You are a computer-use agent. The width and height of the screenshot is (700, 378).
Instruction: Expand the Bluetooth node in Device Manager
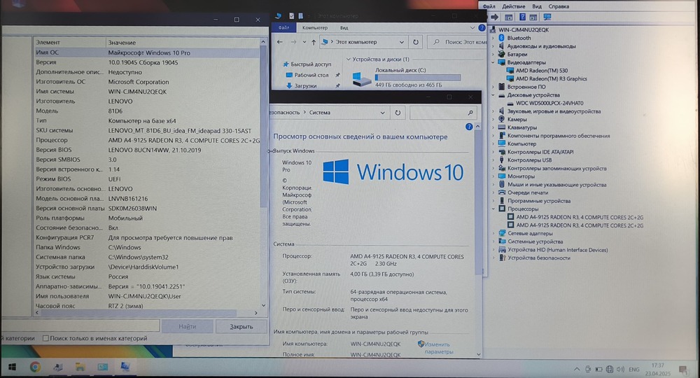click(x=493, y=38)
